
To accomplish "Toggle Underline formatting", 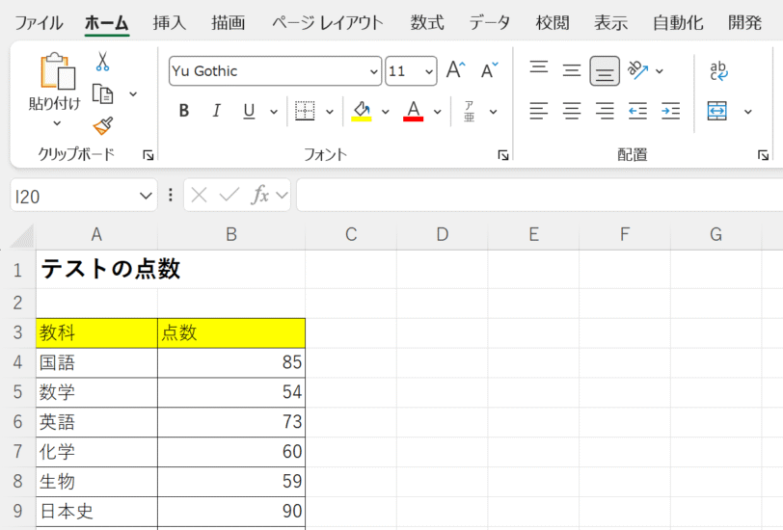I will click(249, 111).
